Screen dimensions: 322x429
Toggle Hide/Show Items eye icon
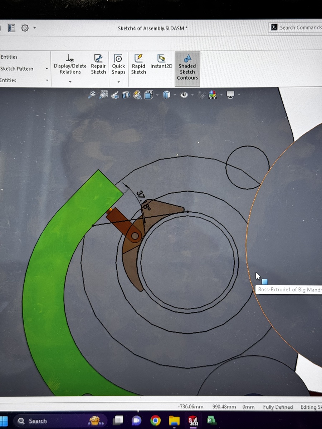coord(184,95)
